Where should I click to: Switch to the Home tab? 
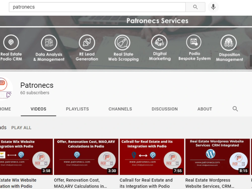5,109
